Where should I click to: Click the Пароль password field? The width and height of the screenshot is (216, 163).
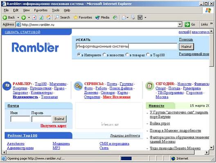(x=41, y=119)
